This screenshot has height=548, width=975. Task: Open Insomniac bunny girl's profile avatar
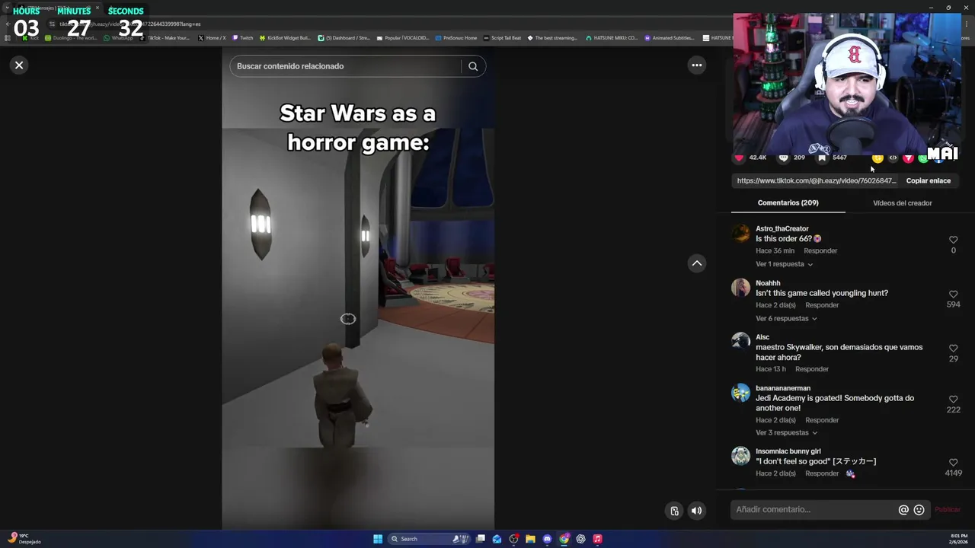740,456
